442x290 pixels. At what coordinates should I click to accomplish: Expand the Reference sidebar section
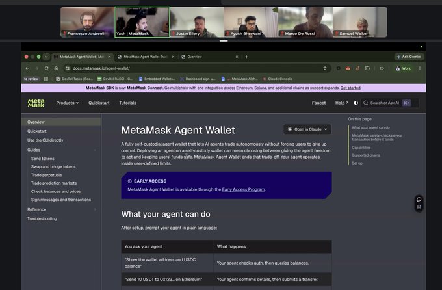[95, 209]
